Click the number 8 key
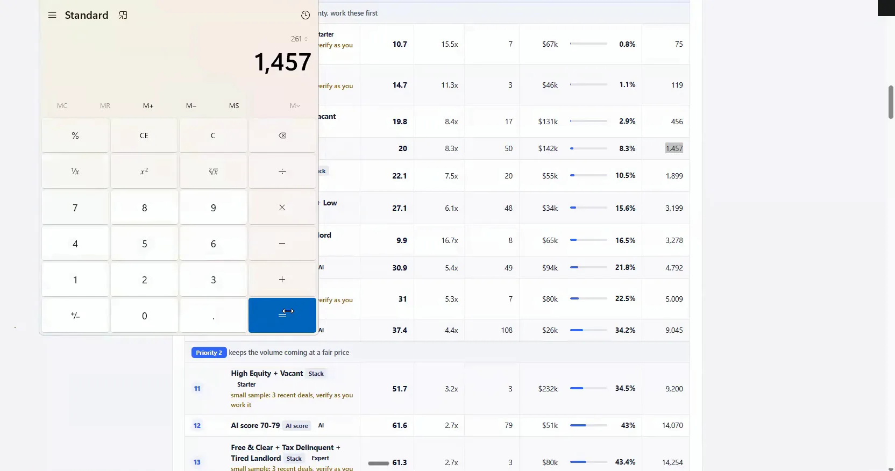Viewport: 895px width, 471px height. point(144,208)
